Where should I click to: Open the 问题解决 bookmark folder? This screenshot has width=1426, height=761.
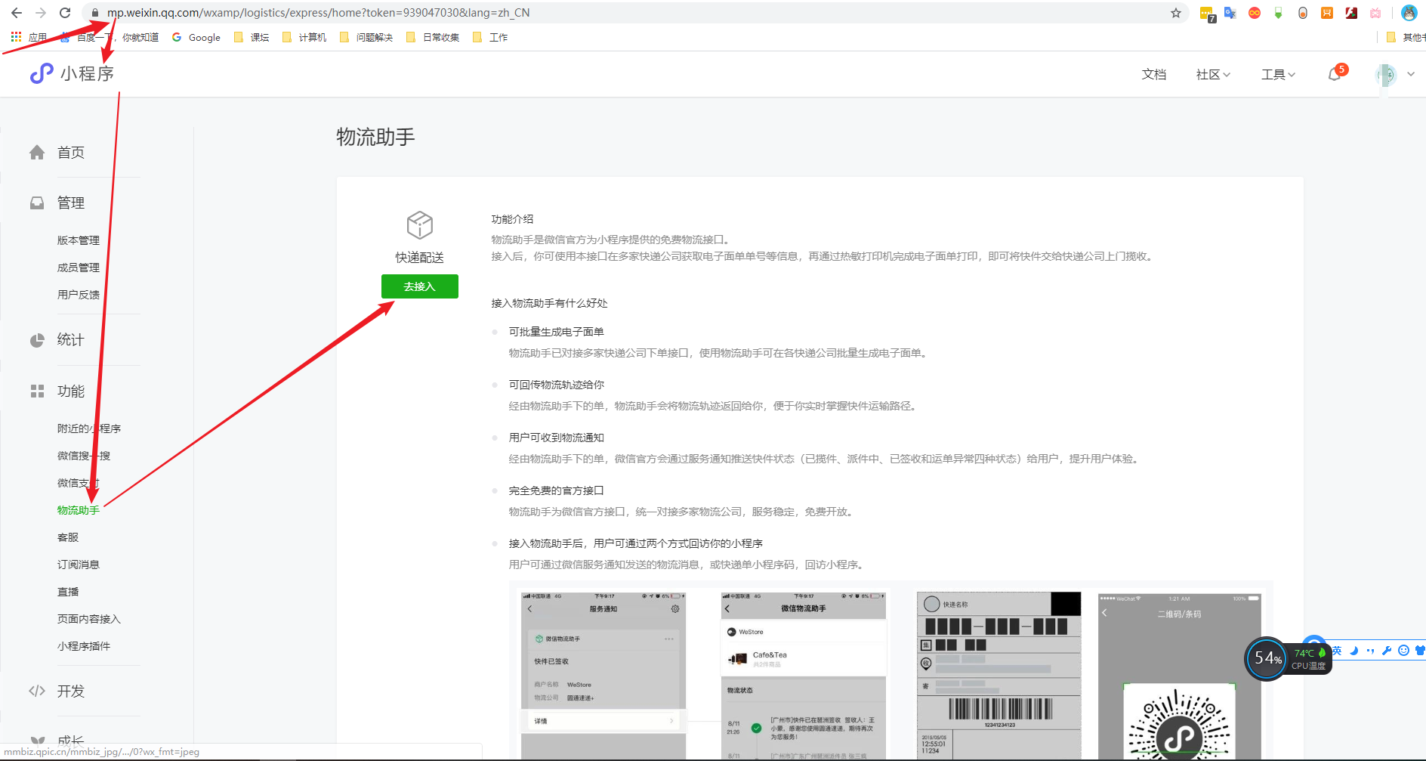pos(367,37)
